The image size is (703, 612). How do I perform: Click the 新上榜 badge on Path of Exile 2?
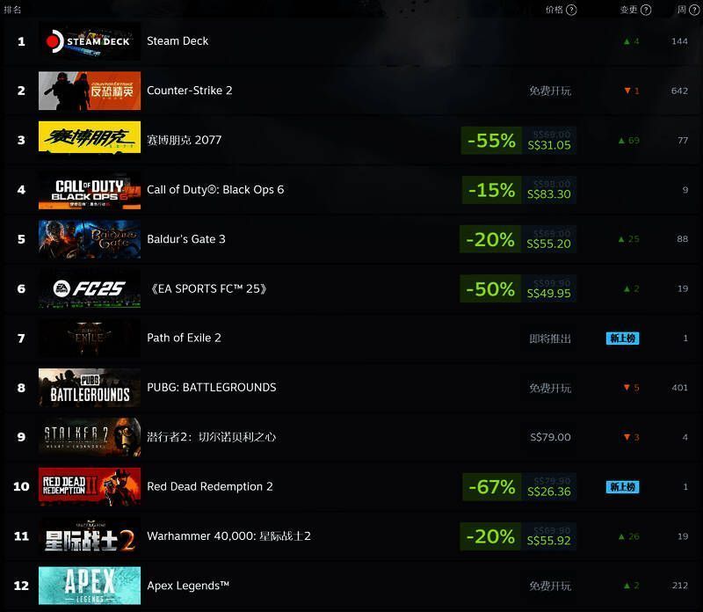(623, 339)
